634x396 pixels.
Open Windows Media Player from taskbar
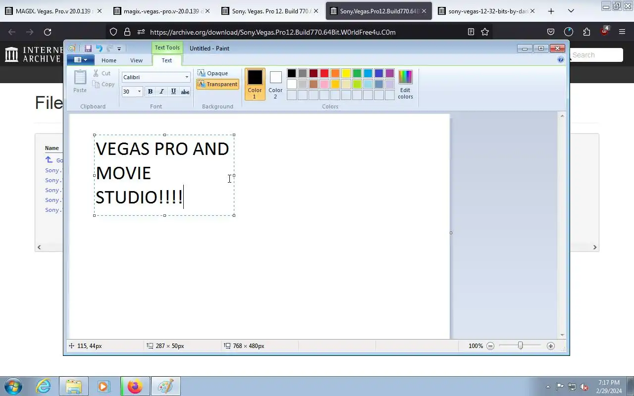point(103,386)
